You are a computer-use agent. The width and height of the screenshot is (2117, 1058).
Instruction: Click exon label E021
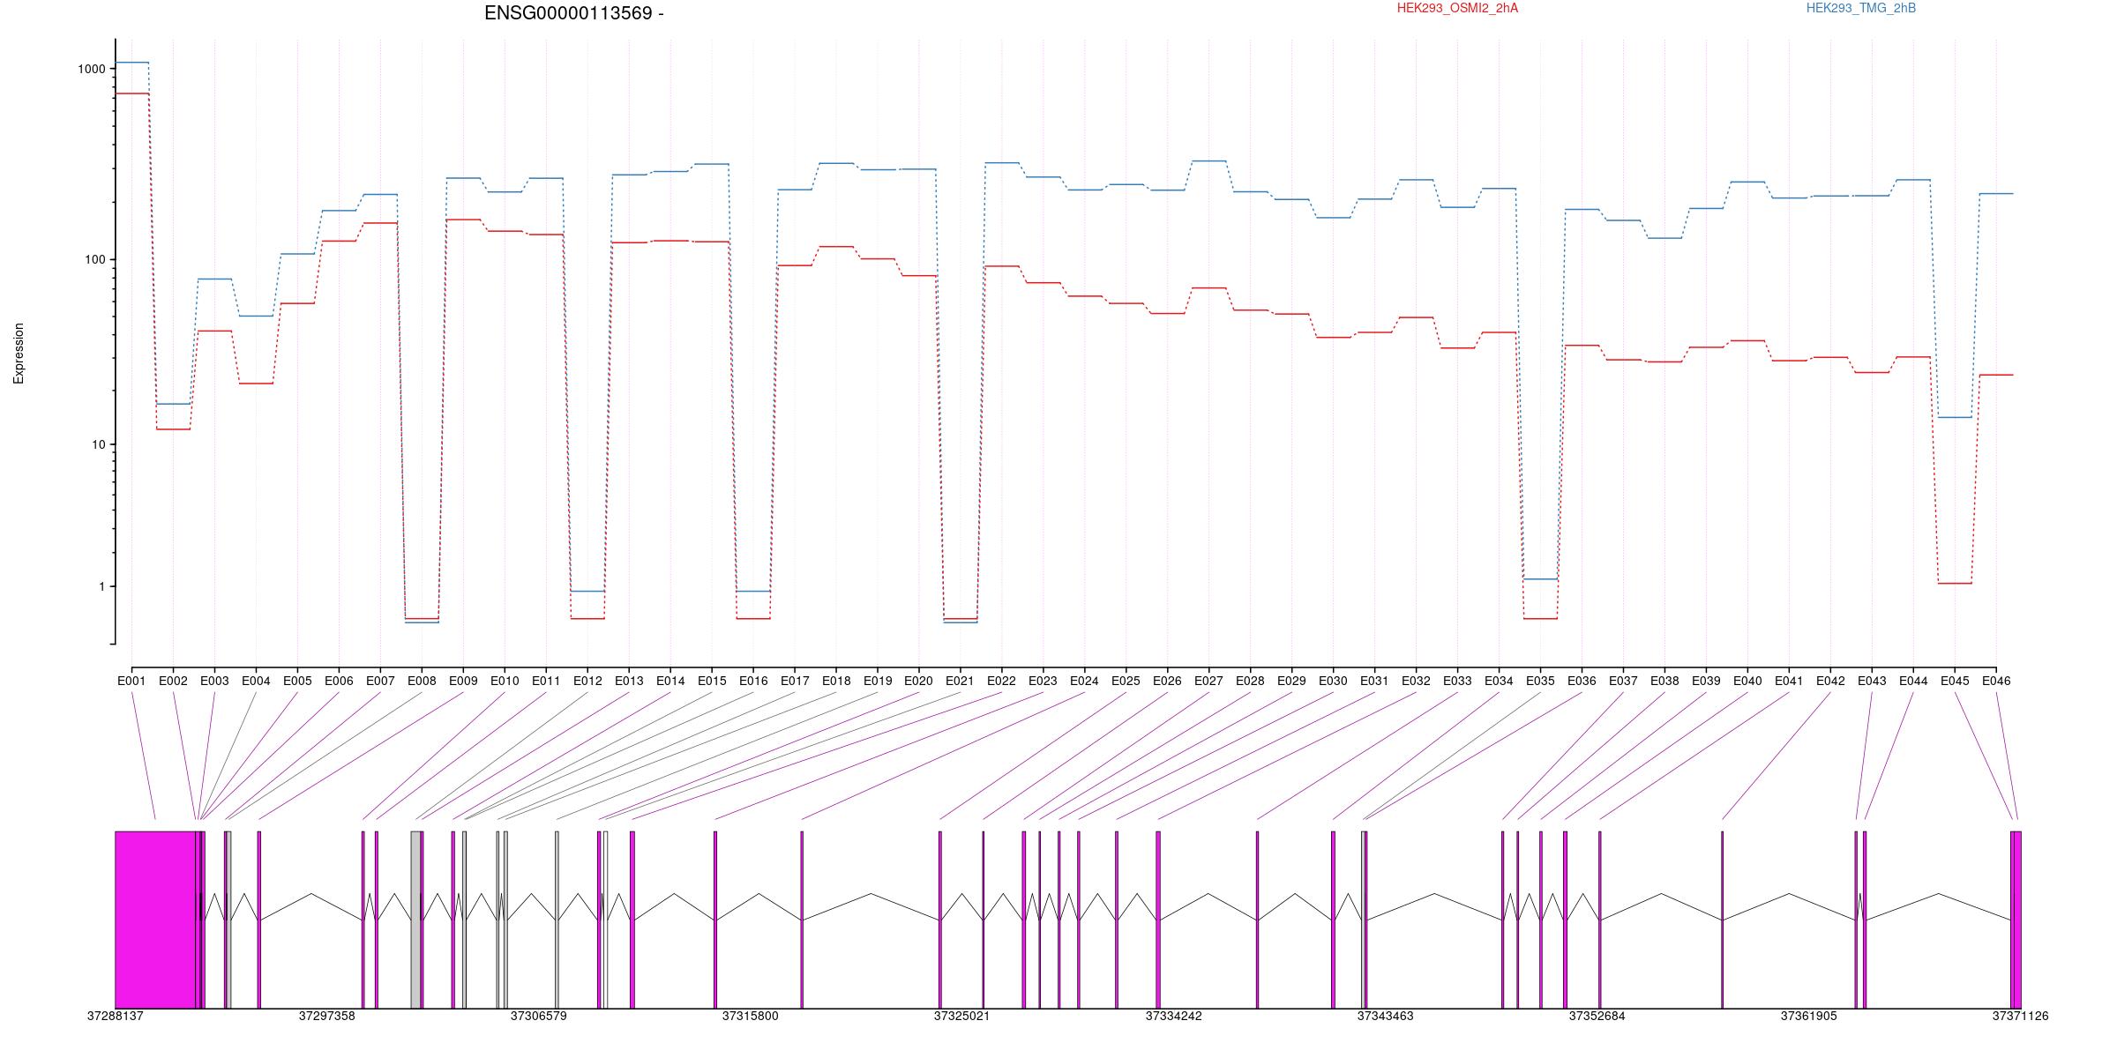click(x=960, y=682)
